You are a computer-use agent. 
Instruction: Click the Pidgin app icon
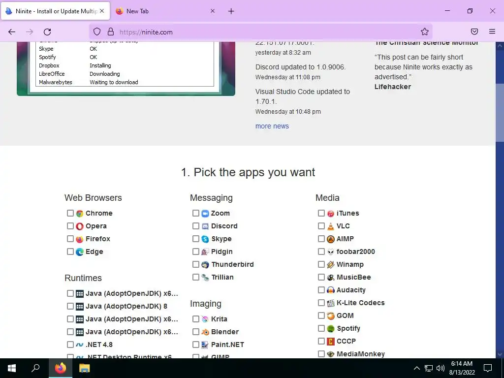click(205, 252)
